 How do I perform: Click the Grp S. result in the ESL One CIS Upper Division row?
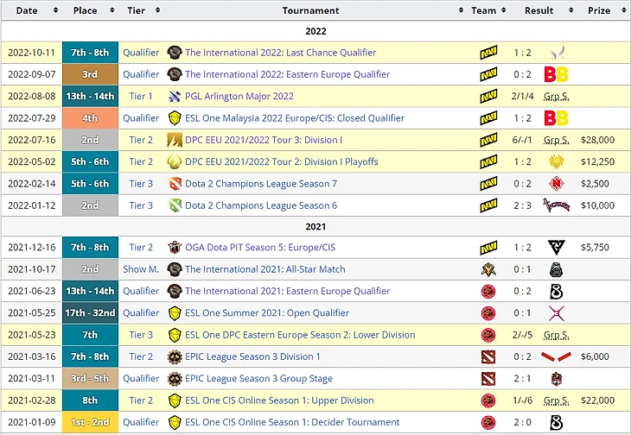click(x=556, y=400)
